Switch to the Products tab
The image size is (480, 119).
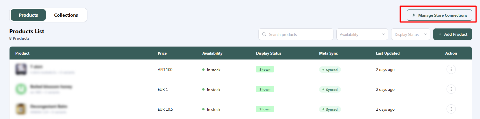coord(28,15)
